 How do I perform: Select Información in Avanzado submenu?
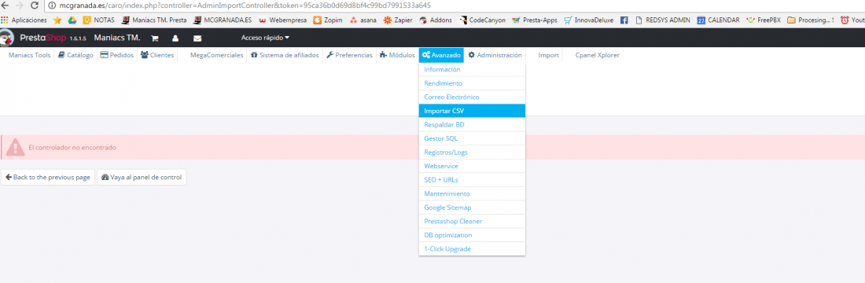point(473,69)
